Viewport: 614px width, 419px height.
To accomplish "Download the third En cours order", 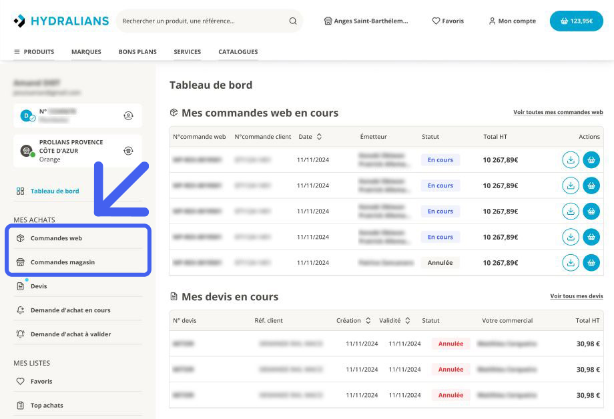I will [x=571, y=211].
